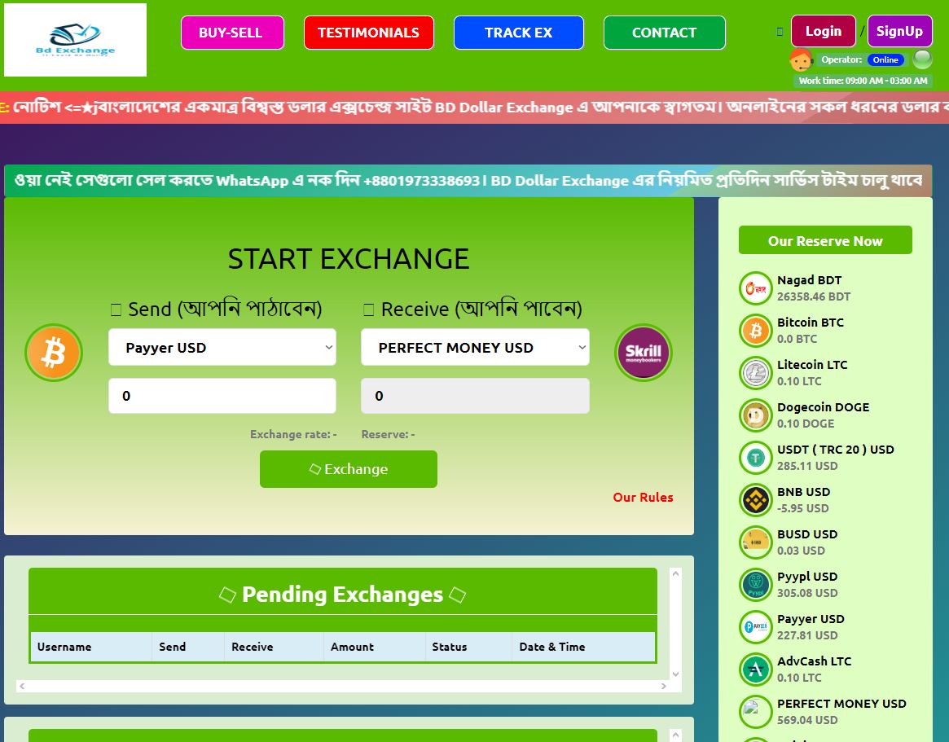
Task: Click the BNB USD reserve icon
Action: coord(755,501)
